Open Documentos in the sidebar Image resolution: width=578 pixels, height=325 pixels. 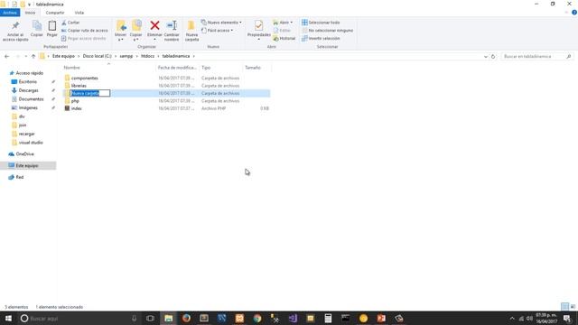pos(31,99)
